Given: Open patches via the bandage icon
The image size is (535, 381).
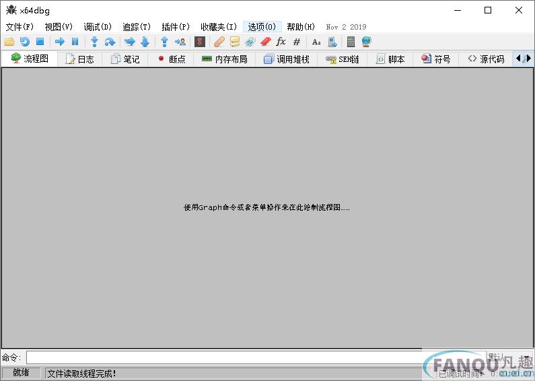Looking at the screenshot, I should pos(219,42).
